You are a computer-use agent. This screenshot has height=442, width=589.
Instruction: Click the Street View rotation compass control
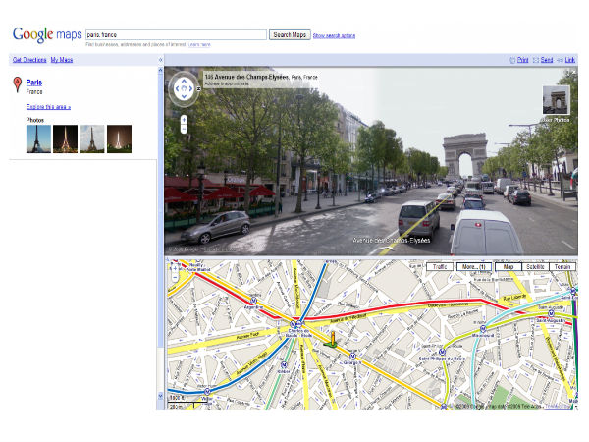pyautogui.click(x=185, y=89)
